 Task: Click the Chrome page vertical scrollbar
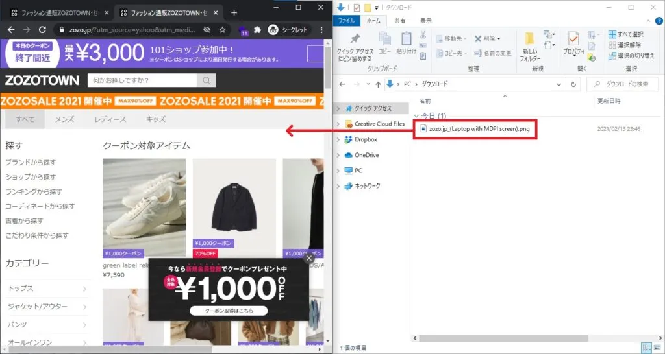(x=327, y=67)
